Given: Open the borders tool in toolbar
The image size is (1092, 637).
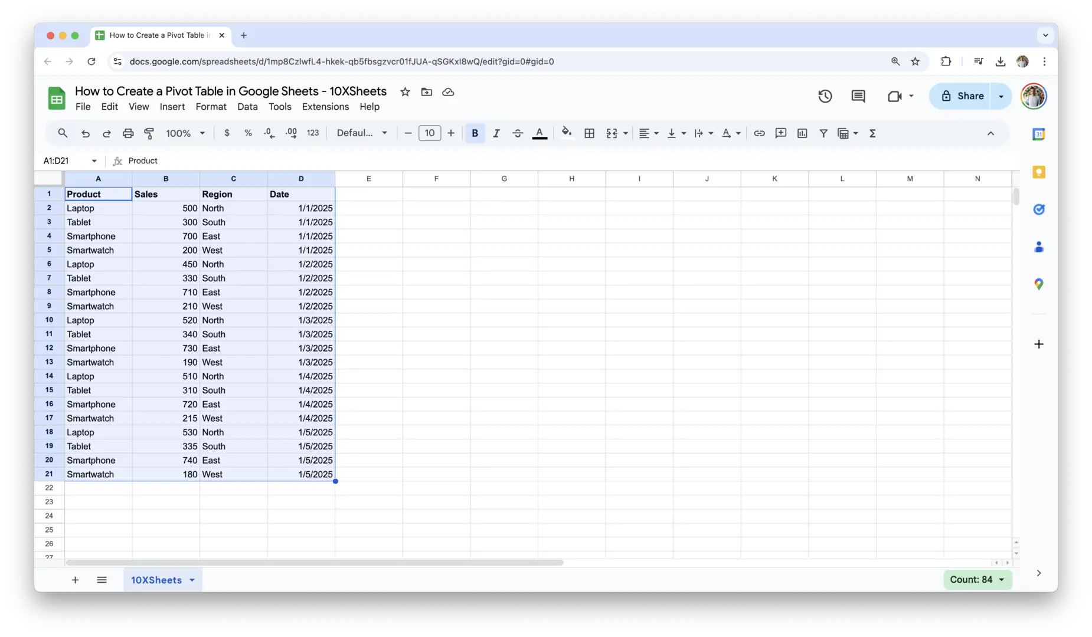Looking at the screenshot, I should point(589,133).
